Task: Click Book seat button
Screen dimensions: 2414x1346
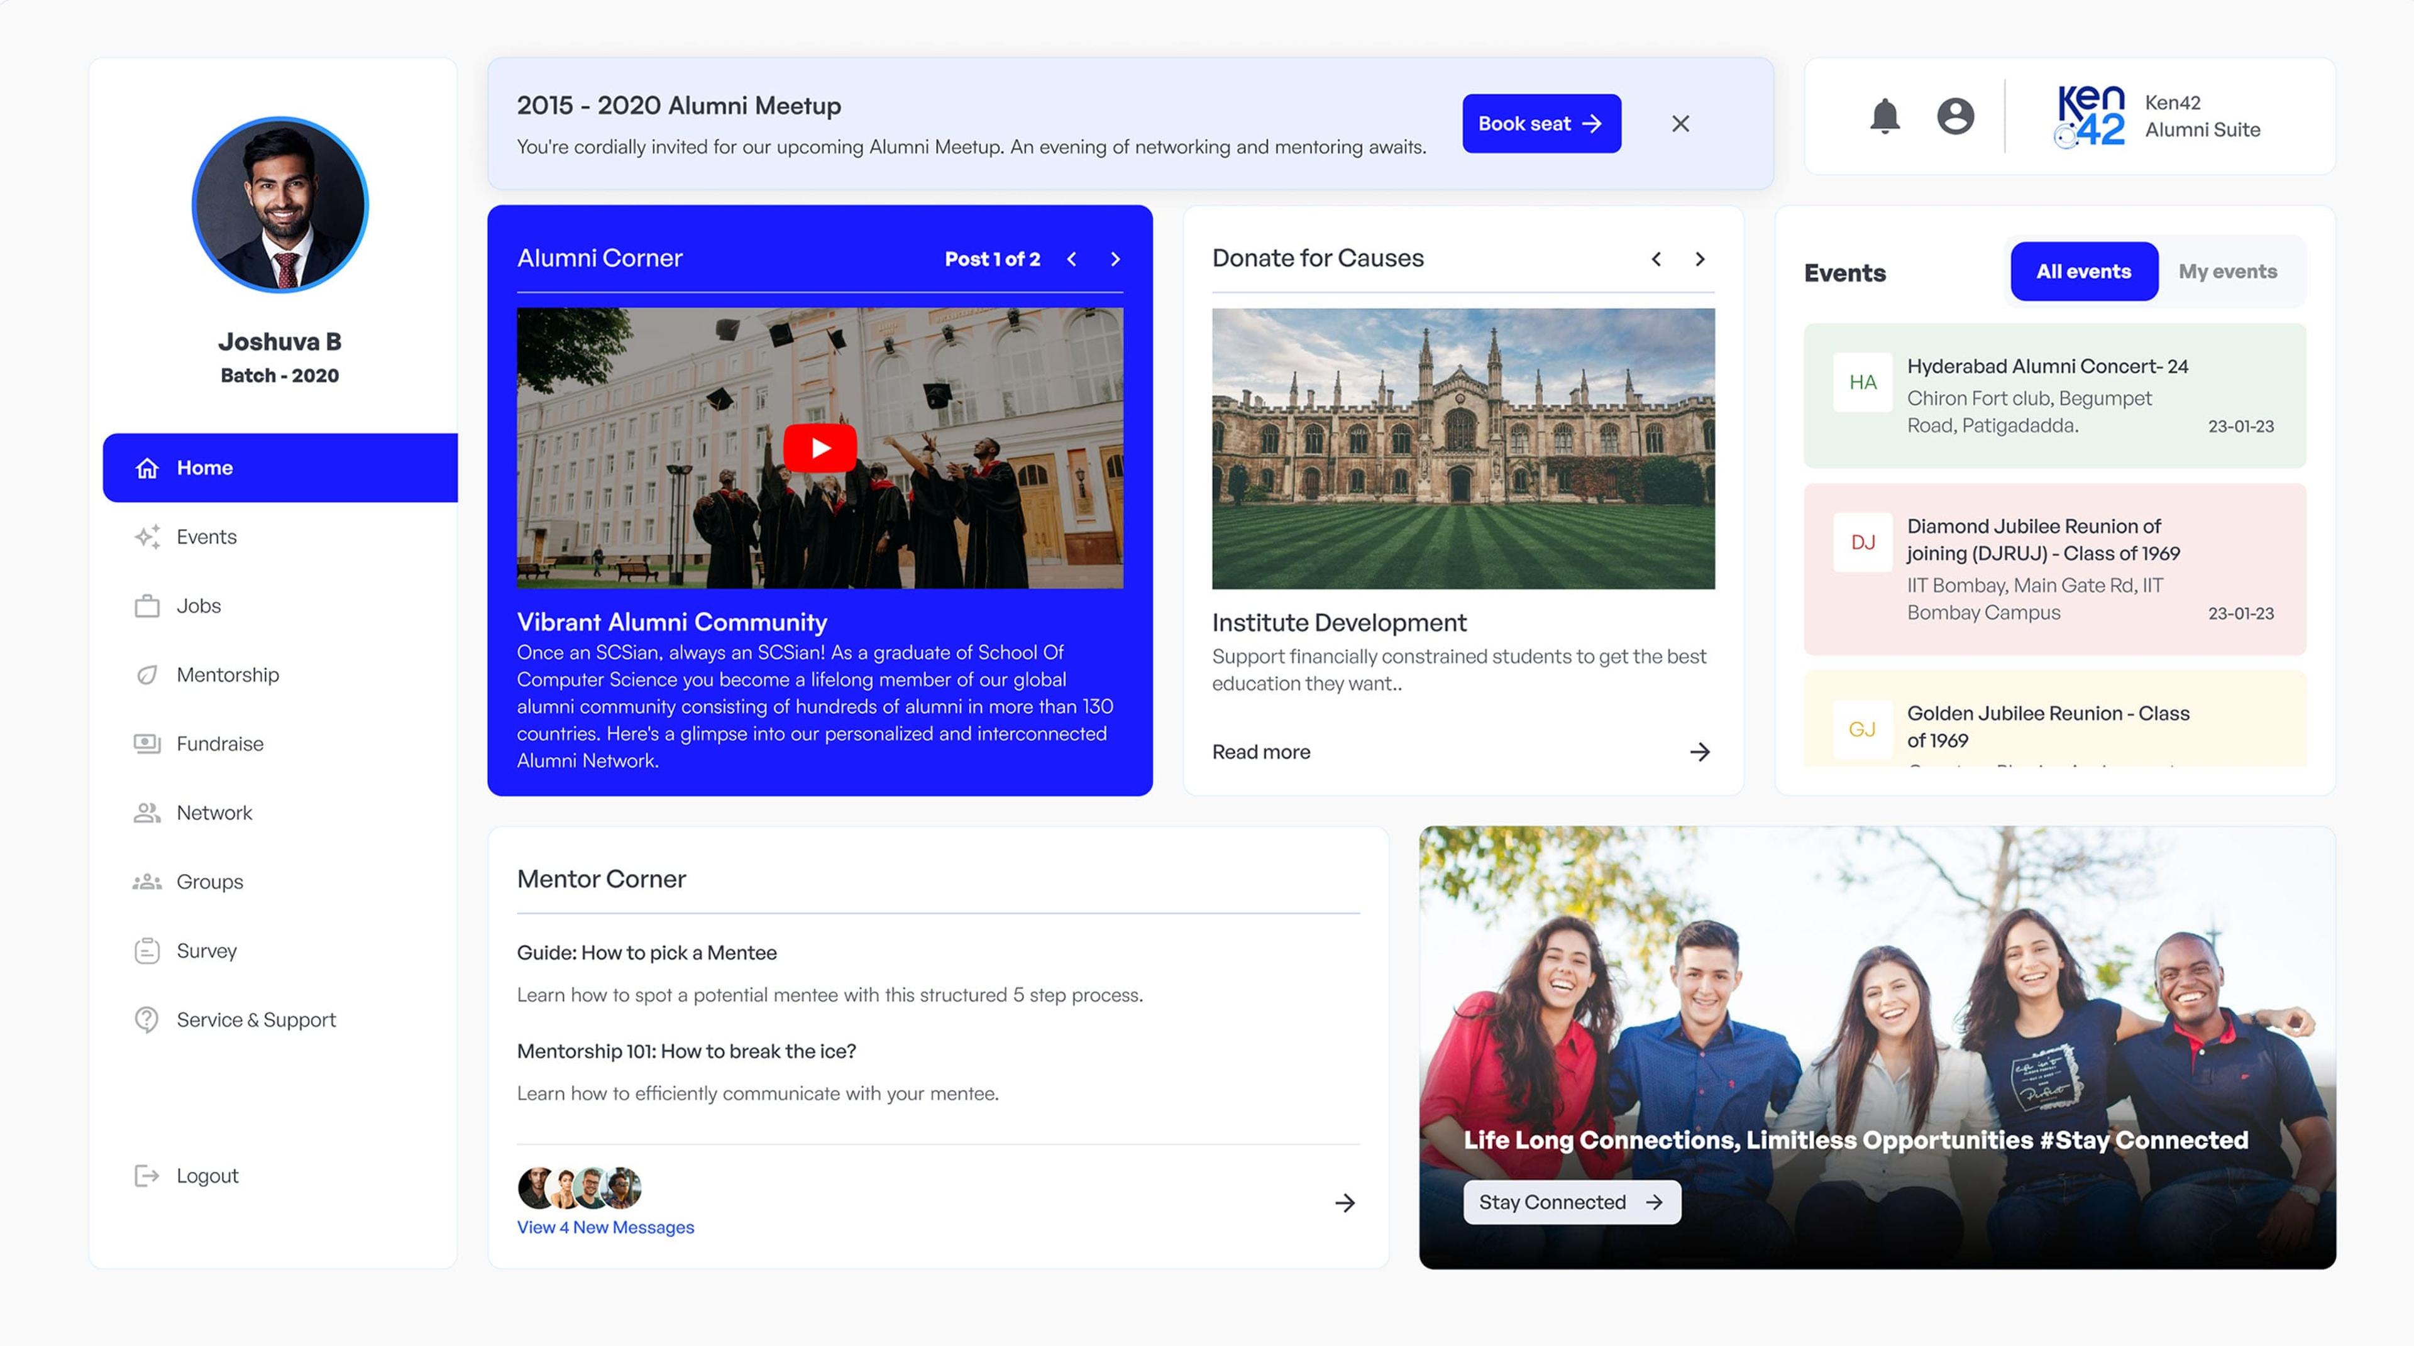Action: click(x=1541, y=124)
